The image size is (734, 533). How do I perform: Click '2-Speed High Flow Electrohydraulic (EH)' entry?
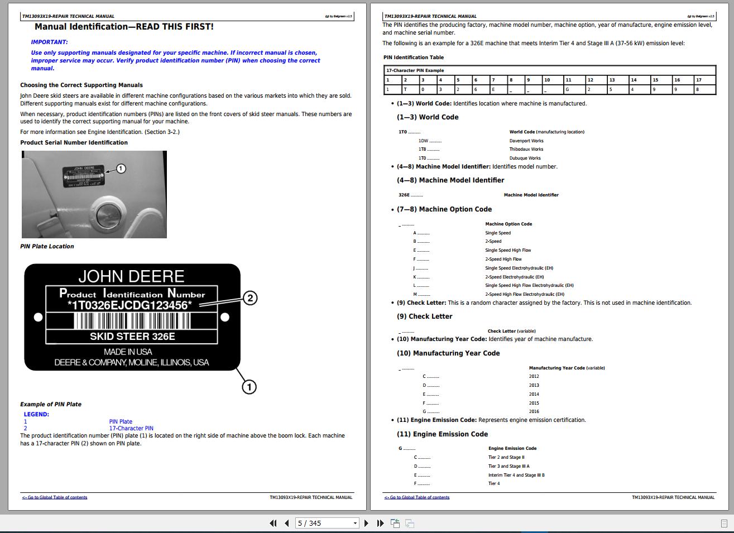(525, 294)
